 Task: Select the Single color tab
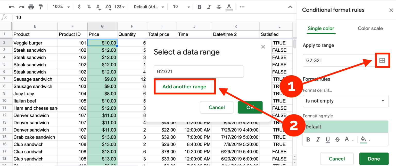pos(321,29)
